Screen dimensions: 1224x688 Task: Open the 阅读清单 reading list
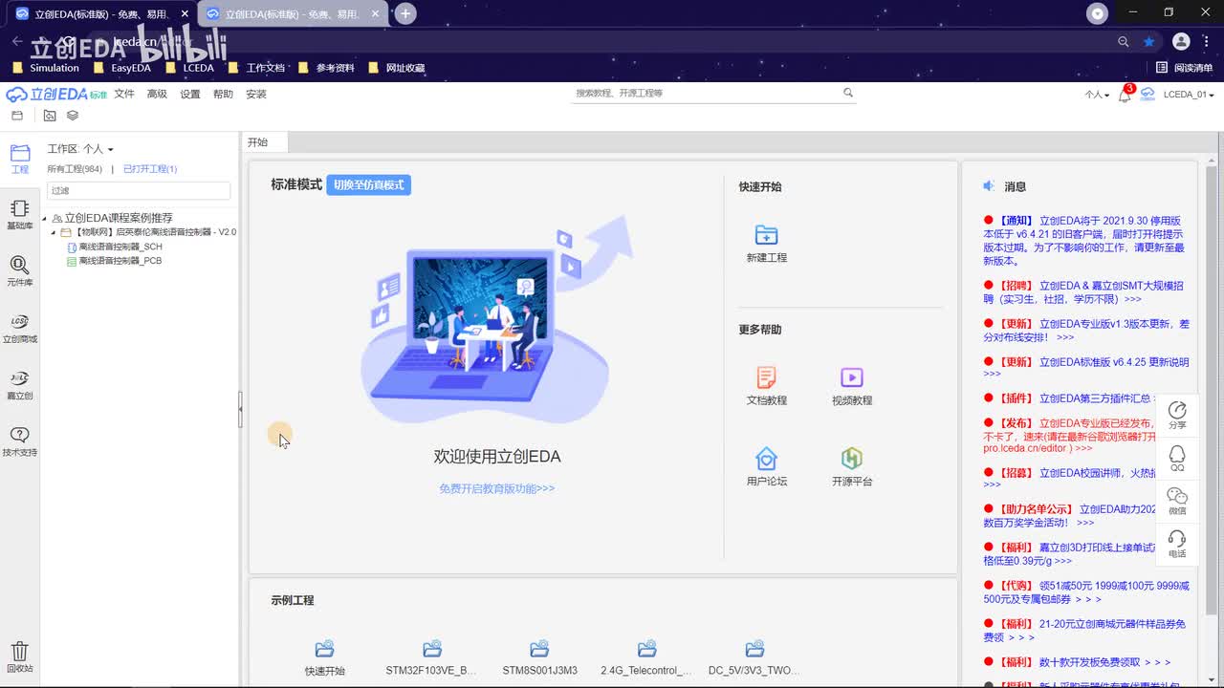point(1184,68)
